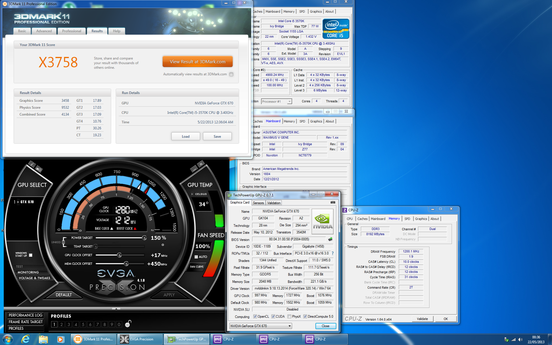The image size is (552, 345).
Task: Open EVGA Precision settings gear icon
Action: 39,170
